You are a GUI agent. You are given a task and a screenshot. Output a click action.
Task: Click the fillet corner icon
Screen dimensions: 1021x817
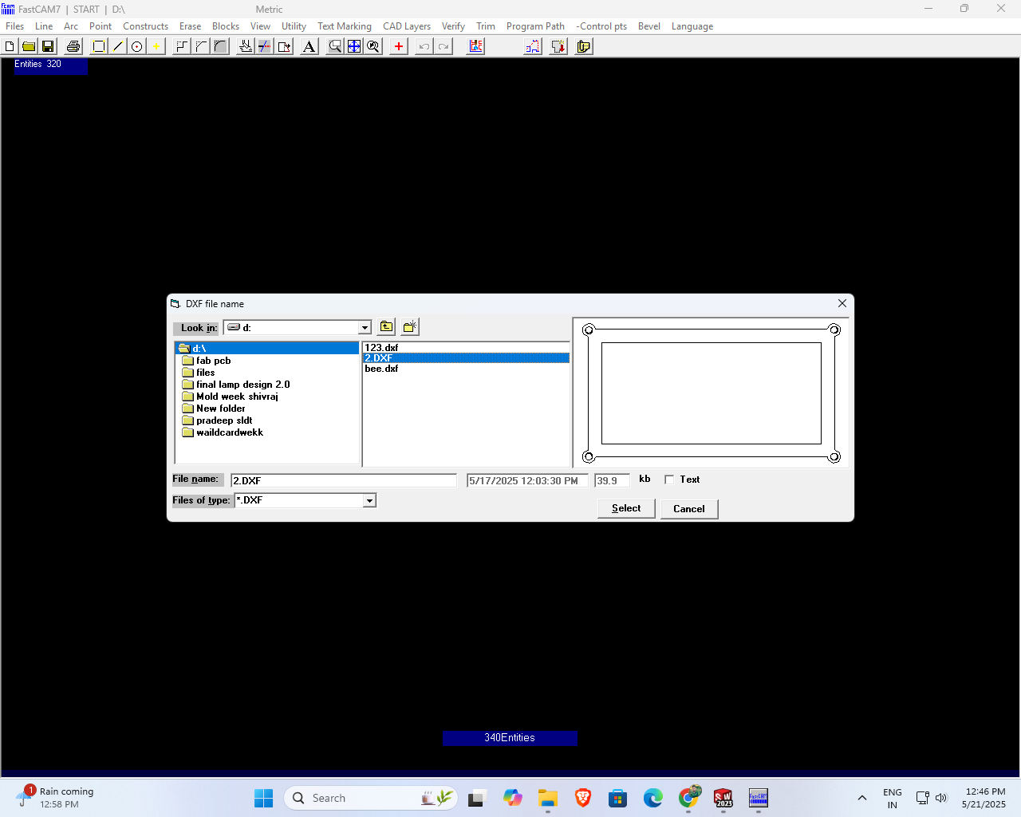(220, 46)
